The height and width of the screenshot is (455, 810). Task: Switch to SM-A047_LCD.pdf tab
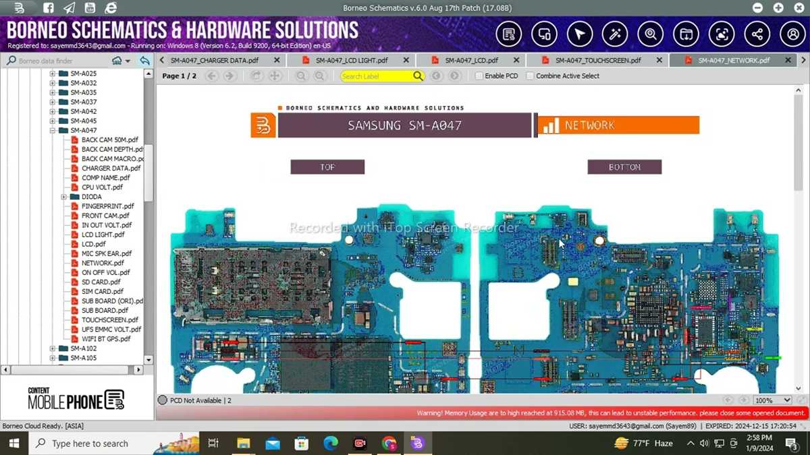(471, 60)
